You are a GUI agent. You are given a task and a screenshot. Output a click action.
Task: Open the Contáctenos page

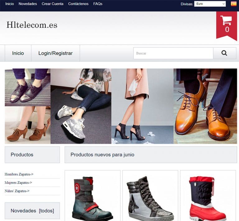coord(78,4)
